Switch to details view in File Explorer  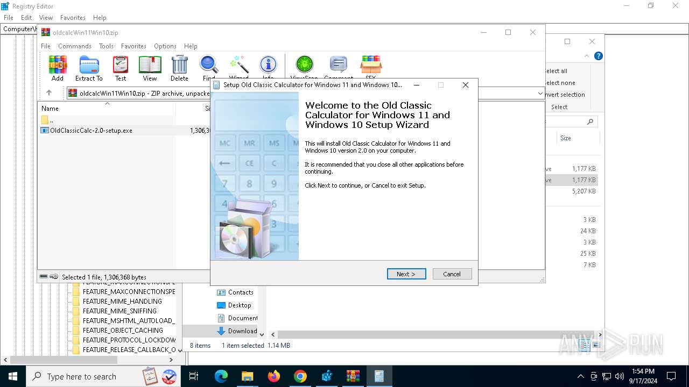click(585, 346)
